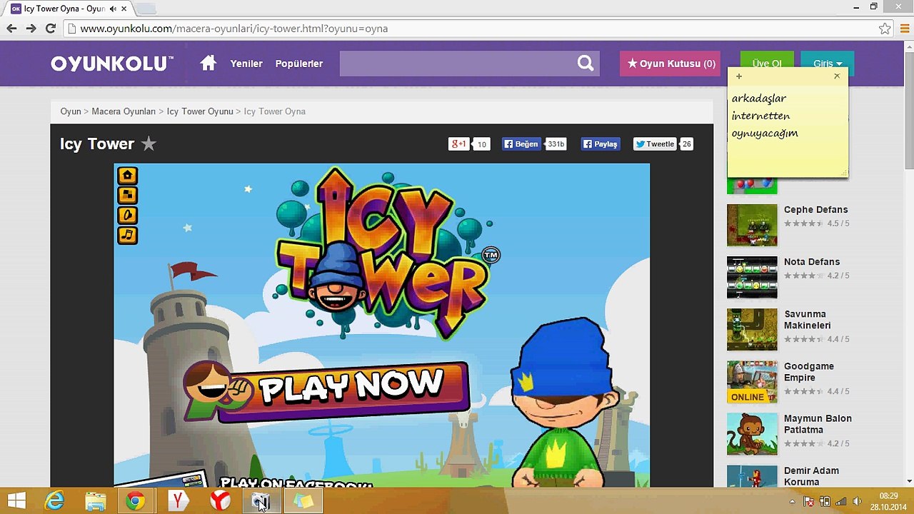Bookmark this page with the star icon
This screenshot has width=914, height=514.
point(885,29)
